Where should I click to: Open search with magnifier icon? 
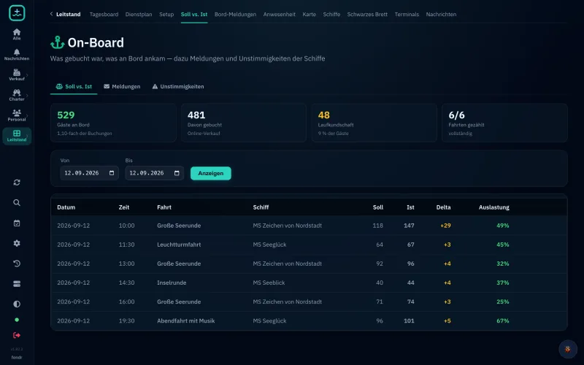[17, 203]
